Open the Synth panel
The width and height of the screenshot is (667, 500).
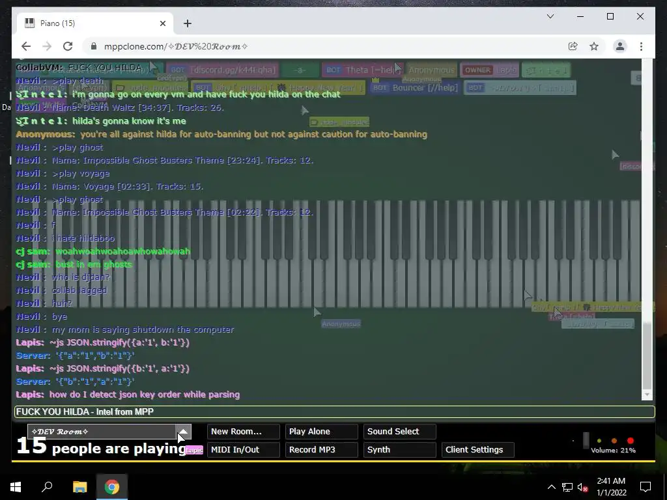(400, 449)
